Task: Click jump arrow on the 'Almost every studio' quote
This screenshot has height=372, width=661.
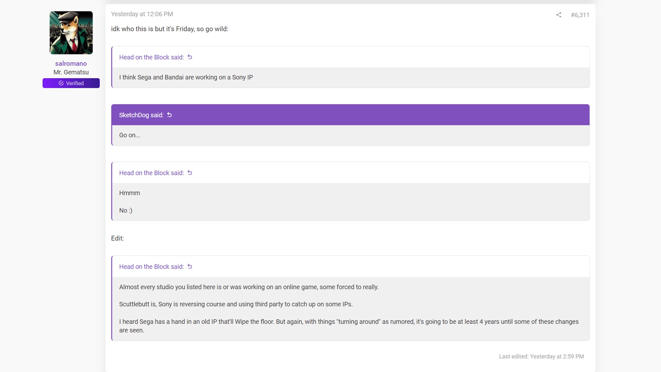Action: [190, 267]
